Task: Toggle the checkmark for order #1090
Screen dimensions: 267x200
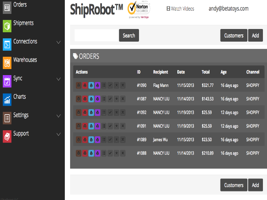Action: 110,85
